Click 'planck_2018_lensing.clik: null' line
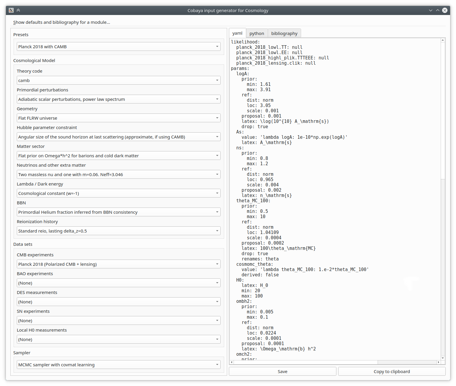This screenshot has height=386, width=456. 276,63
